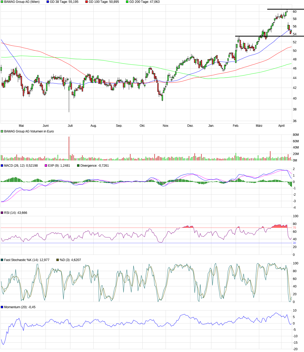Click the blue 30 oversold label on RSI
This screenshot has height=352, width=304.
click(x=294, y=243)
